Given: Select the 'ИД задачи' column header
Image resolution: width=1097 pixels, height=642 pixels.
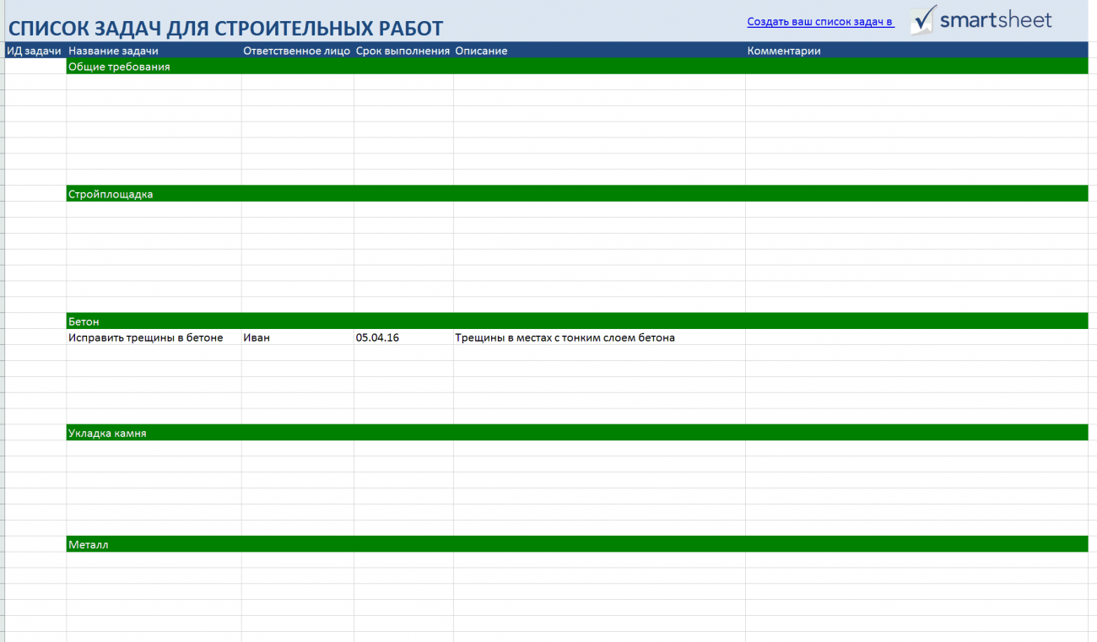Looking at the screenshot, I should pyautogui.click(x=34, y=51).
